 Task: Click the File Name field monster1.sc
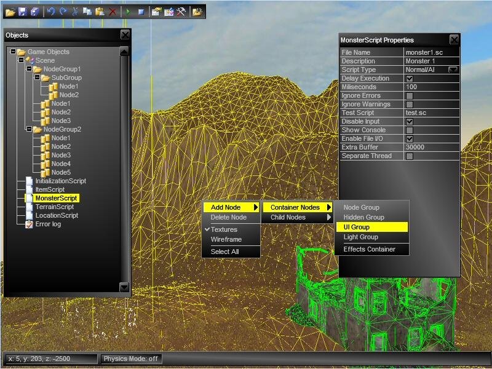(432, 52)
